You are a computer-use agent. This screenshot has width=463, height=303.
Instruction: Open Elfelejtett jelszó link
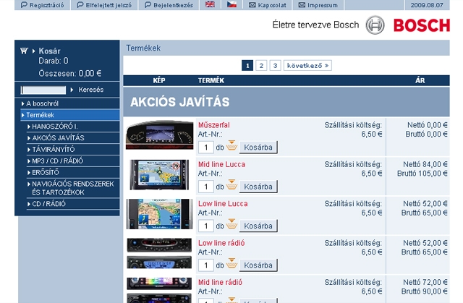tap(104, 5)
